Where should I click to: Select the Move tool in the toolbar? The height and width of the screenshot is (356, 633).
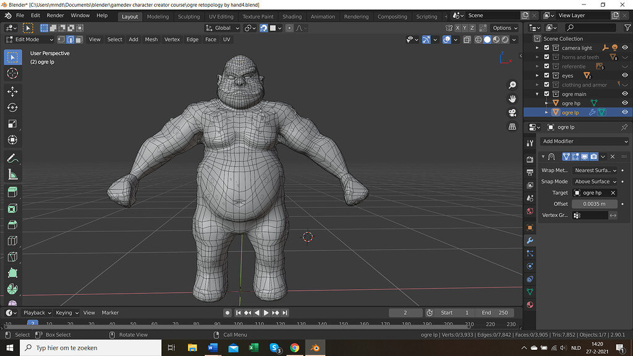12,91
